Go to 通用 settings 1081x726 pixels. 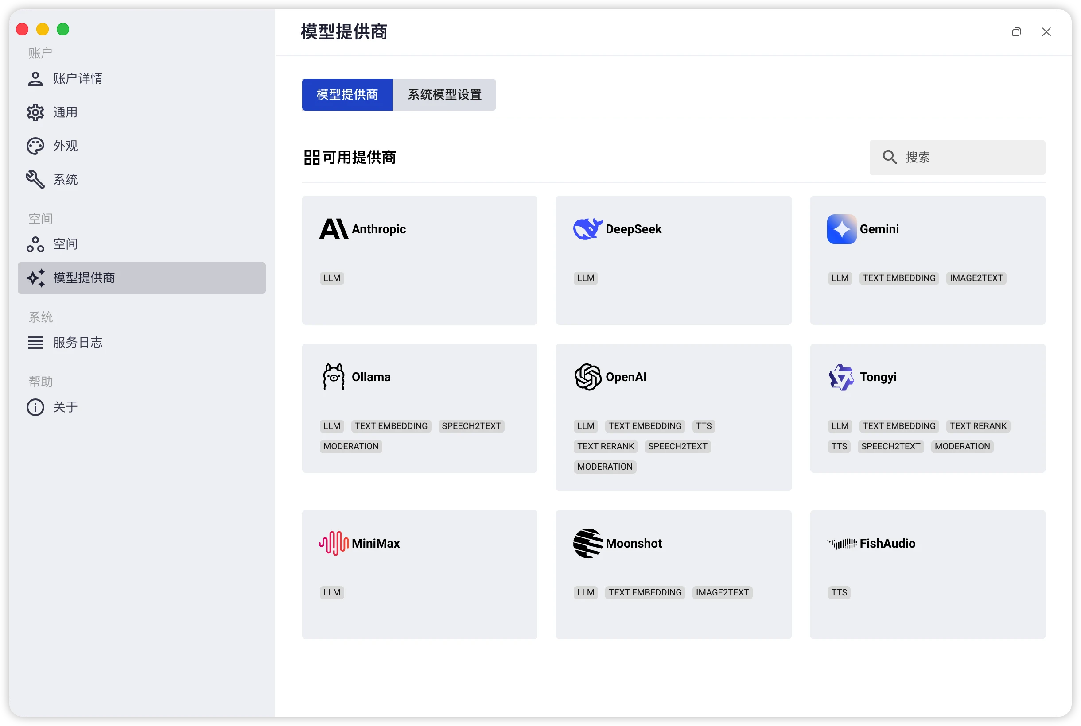(142, 112)
